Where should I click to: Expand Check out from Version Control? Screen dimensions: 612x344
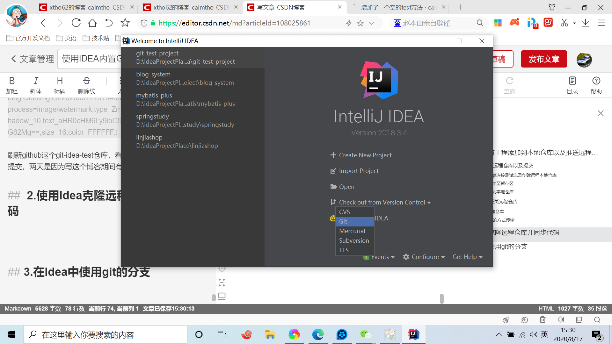pyautogui.click(x=381, y=202)
